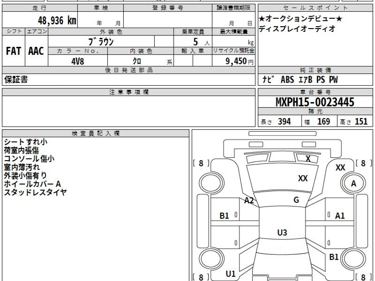Select chassis number MXPH15-0023445
Viewport: 375px width, 281px height.
point(315,102)
